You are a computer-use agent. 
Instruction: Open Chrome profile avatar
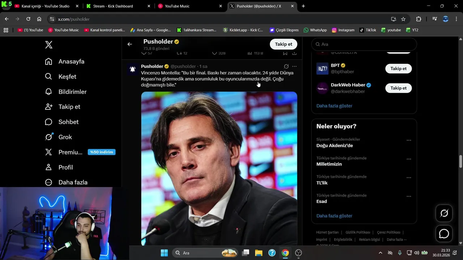pos(446,19)
